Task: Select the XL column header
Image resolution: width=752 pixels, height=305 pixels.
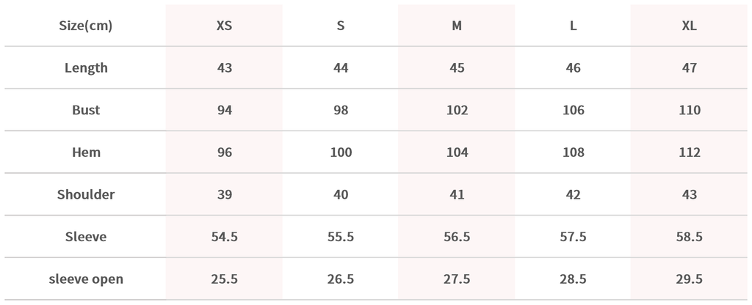Action: 690,26
